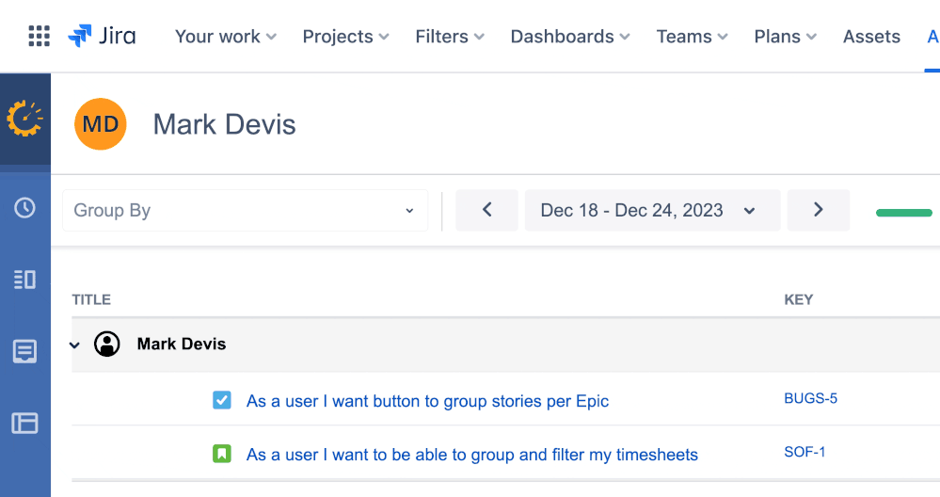Open the Group By dropdown

245,211
